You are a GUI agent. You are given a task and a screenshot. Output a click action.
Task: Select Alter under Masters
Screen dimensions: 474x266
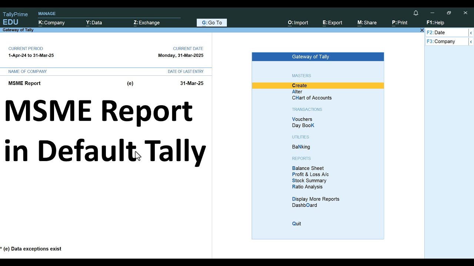tap(297, 92)
